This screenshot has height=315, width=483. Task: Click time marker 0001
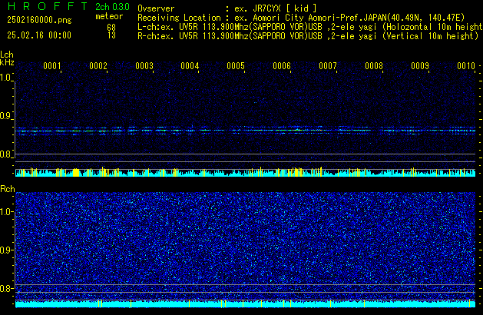click(52, 66)
